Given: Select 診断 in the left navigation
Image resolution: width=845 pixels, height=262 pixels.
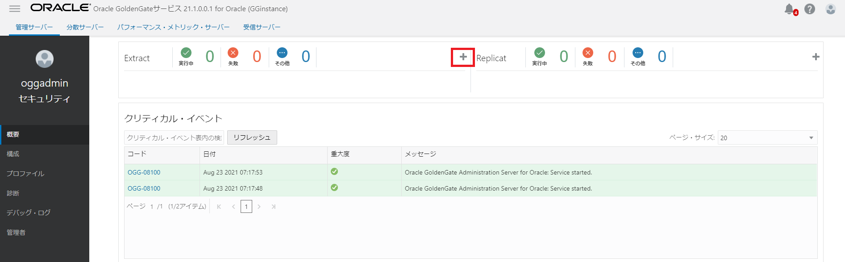Looking at the screenshot, I should coord(13,193).
